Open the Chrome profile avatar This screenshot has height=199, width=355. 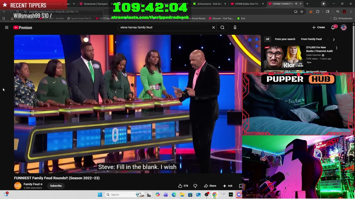coord(344,12)
